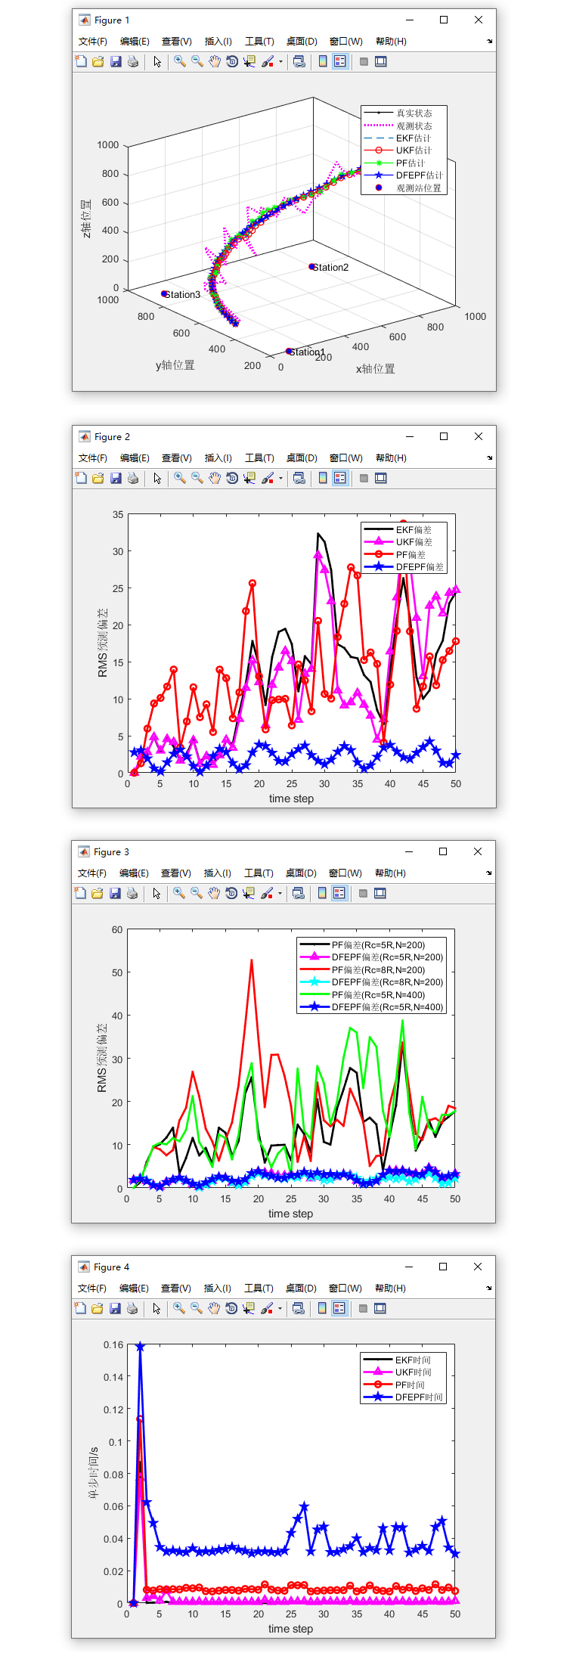The height and width of the screenshot is (1659, 567).
Task: Open 编辑(E) menu in Figure 1
Action: [135, 42]
